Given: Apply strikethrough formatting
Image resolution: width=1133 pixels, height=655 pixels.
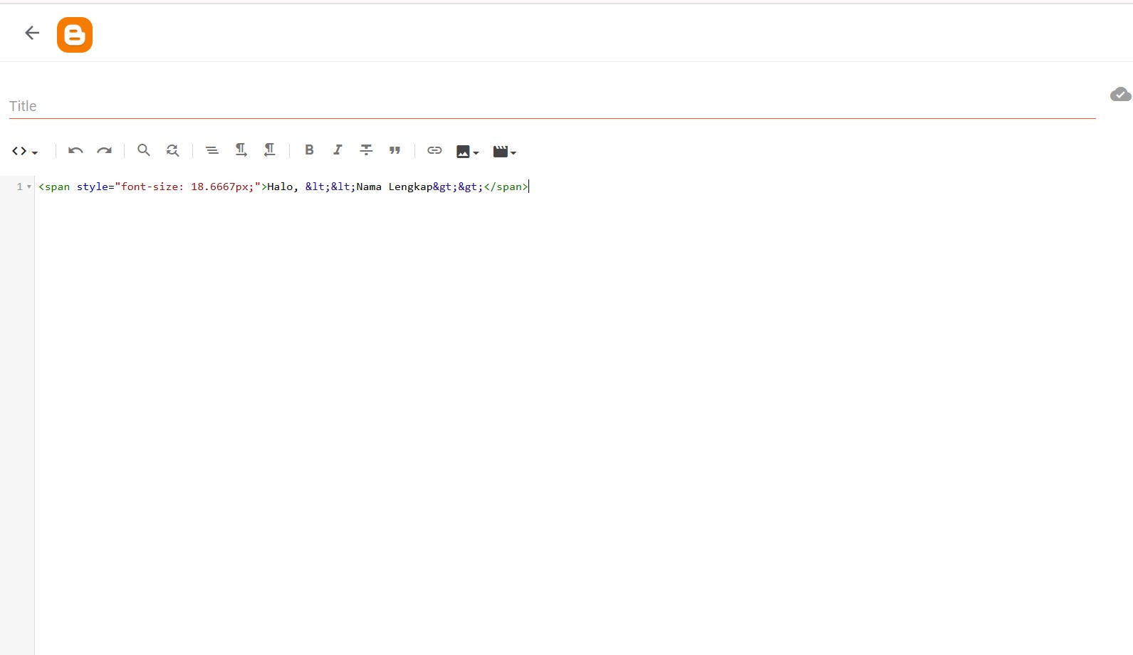Looking at the screenshot, I should 366,150.
